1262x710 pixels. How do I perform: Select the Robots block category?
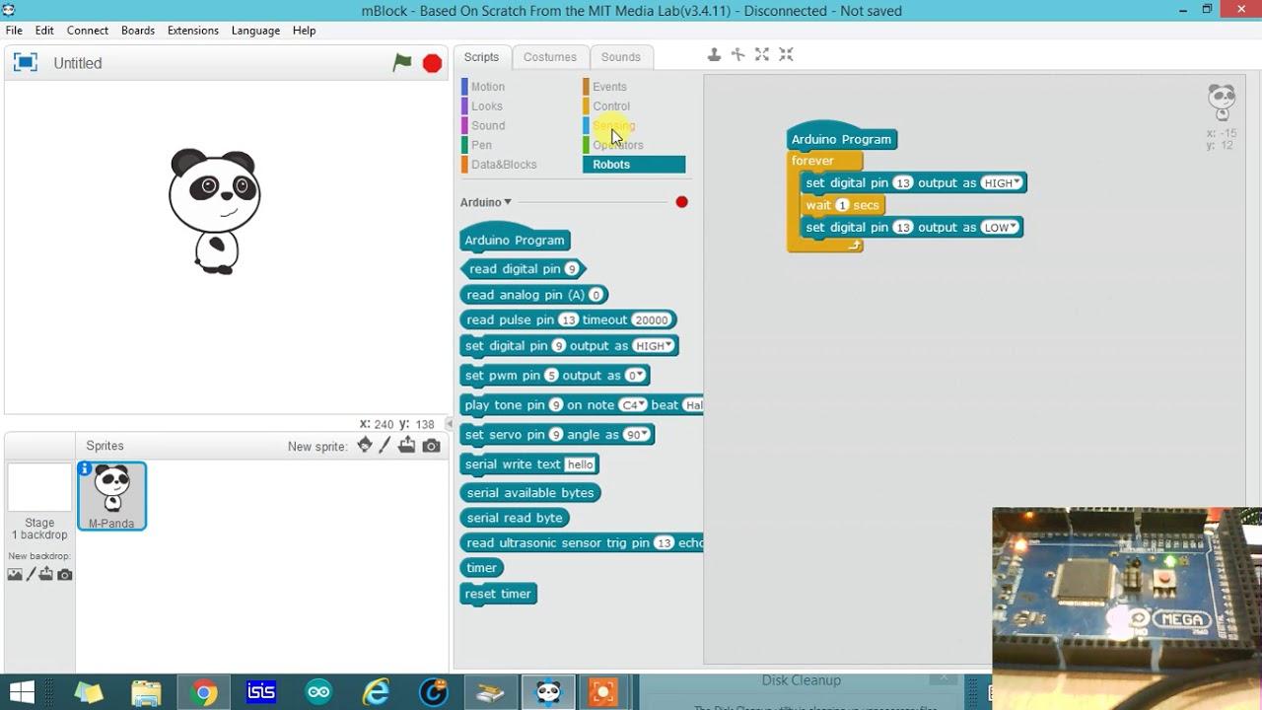[634, 165]
